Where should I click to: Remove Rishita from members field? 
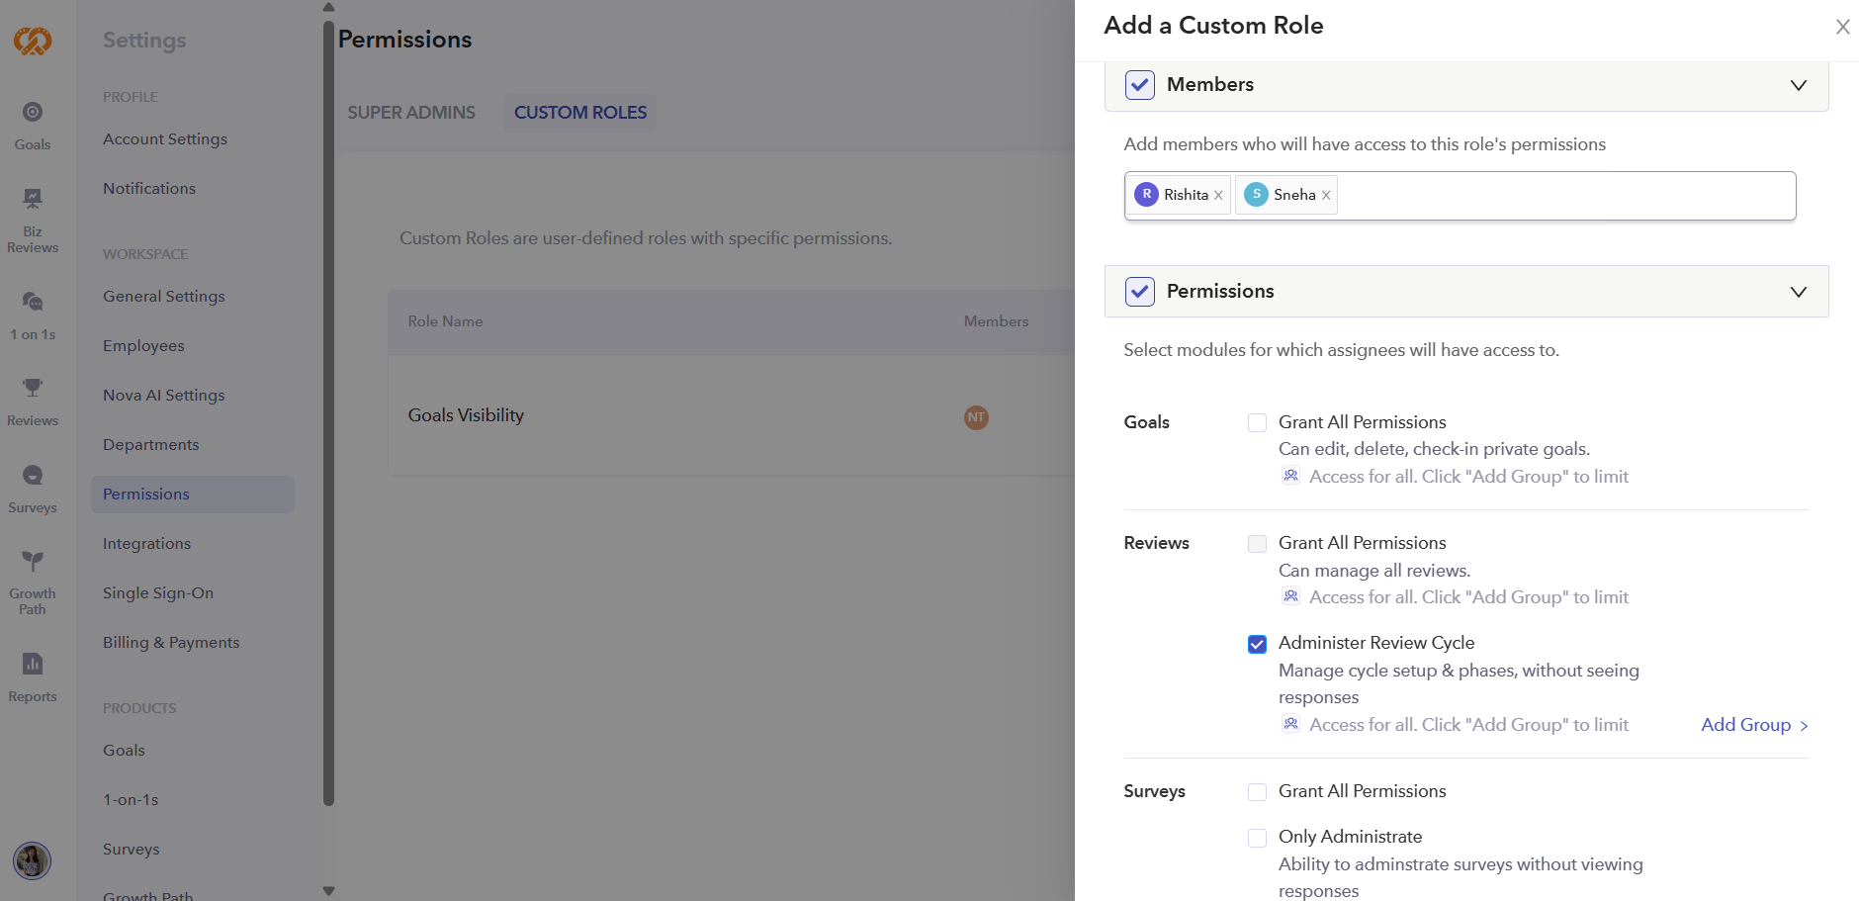pos(1218,196)
